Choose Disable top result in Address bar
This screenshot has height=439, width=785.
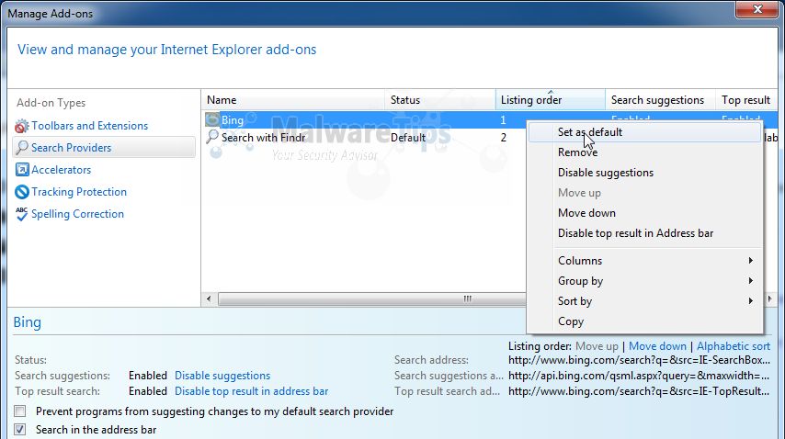pyautogui.click(x=645, y=233)
